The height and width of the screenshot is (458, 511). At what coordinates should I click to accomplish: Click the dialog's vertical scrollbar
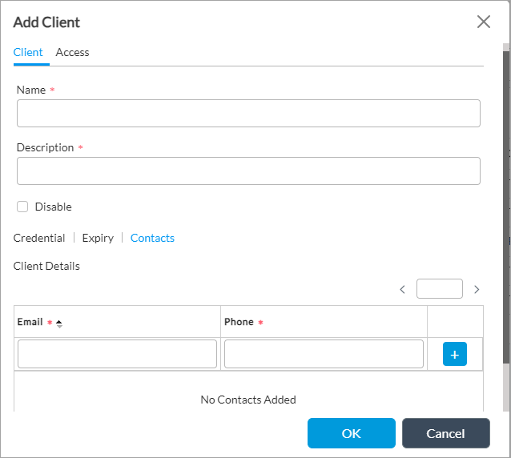point(505,200)
